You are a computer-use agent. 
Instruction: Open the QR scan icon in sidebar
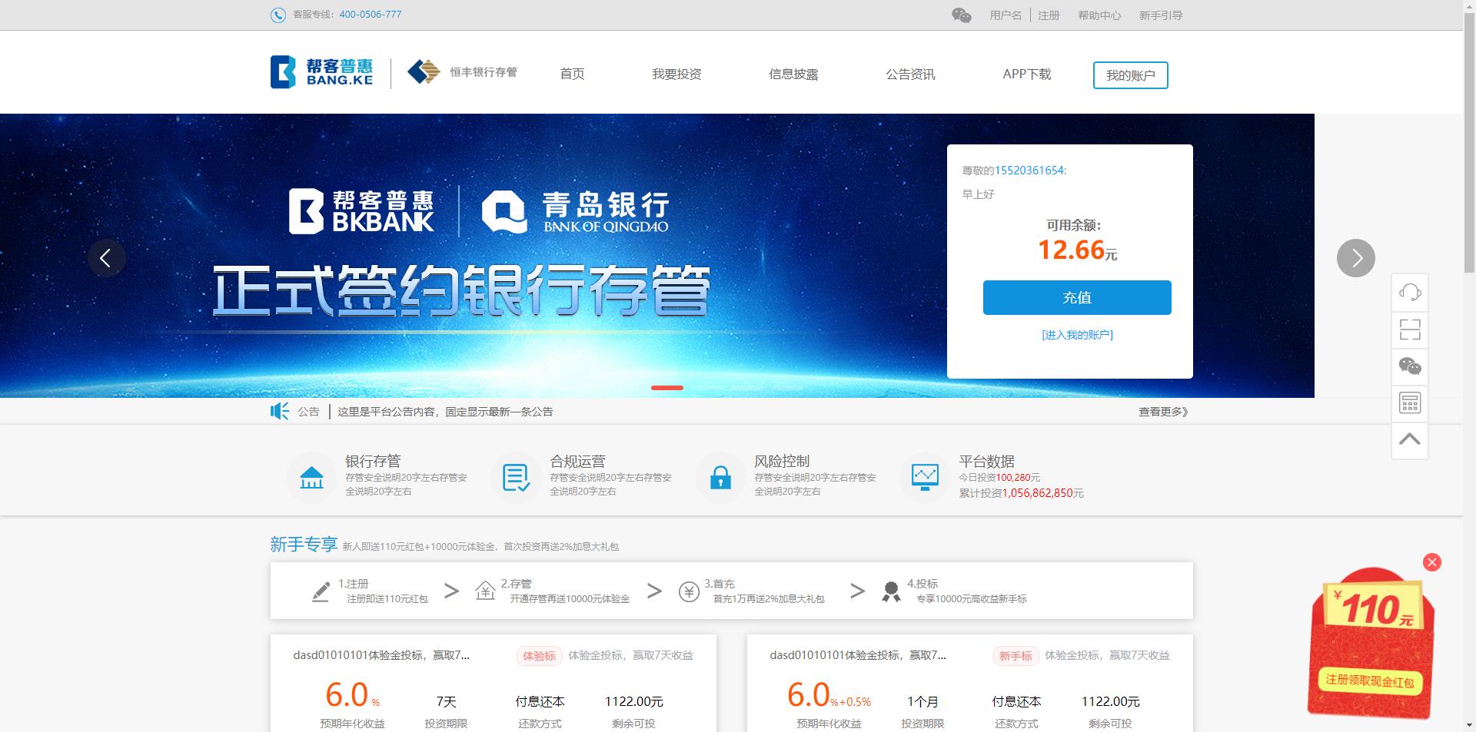pyautogui.click(x=1410, y=329)
